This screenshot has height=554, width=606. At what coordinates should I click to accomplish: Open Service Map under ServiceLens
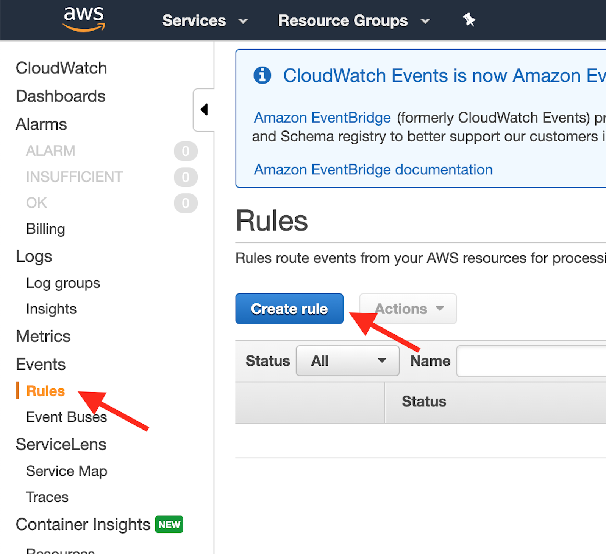66,471
